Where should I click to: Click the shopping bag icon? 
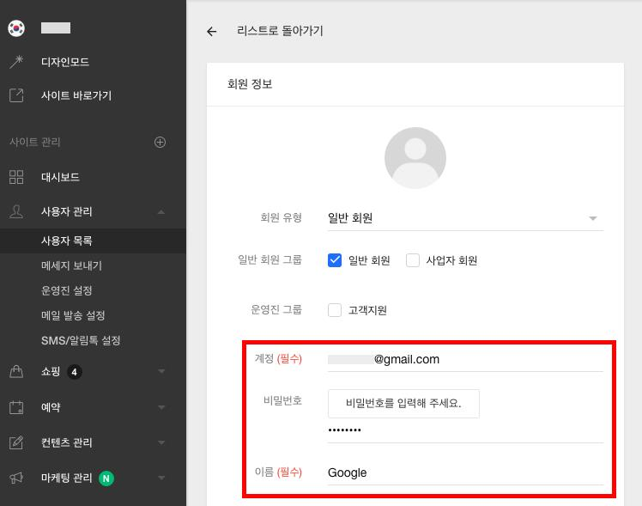(x=16, y=372)
